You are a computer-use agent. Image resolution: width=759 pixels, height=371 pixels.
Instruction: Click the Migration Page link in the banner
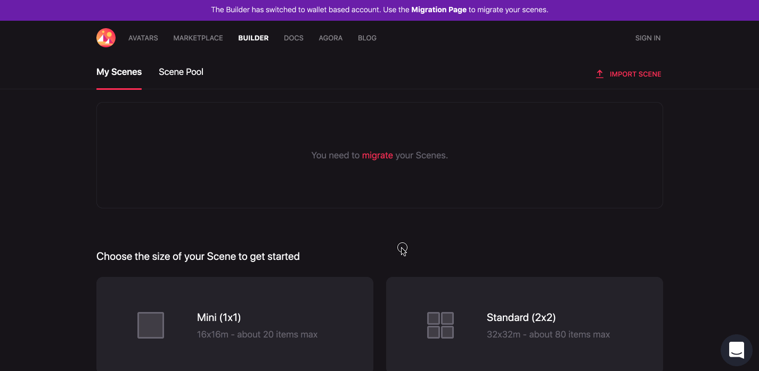[x=438, y=10]
